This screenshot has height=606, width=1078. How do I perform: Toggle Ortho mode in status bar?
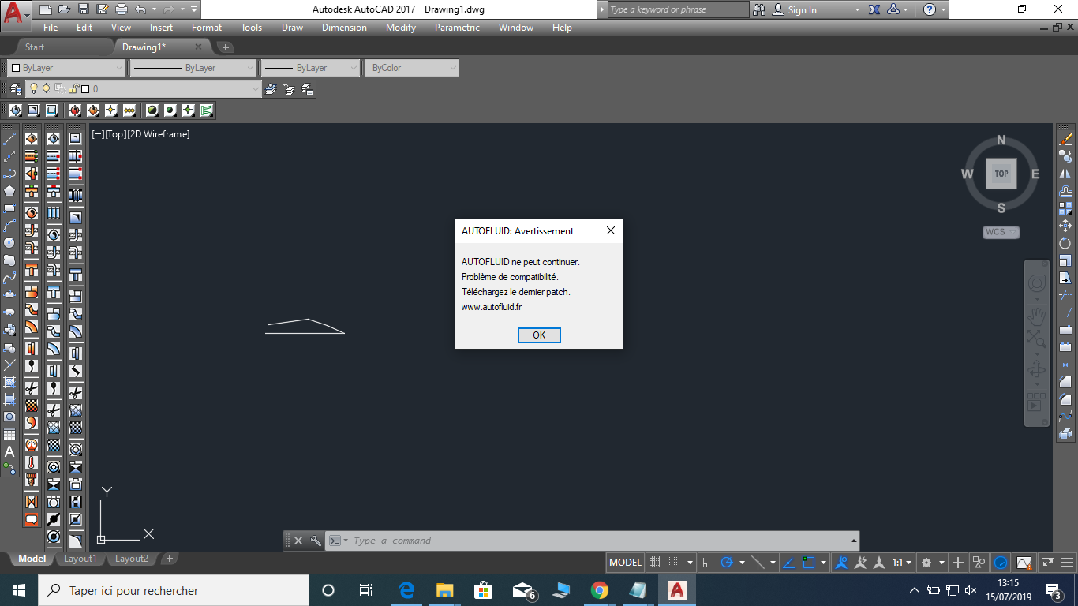708,563
